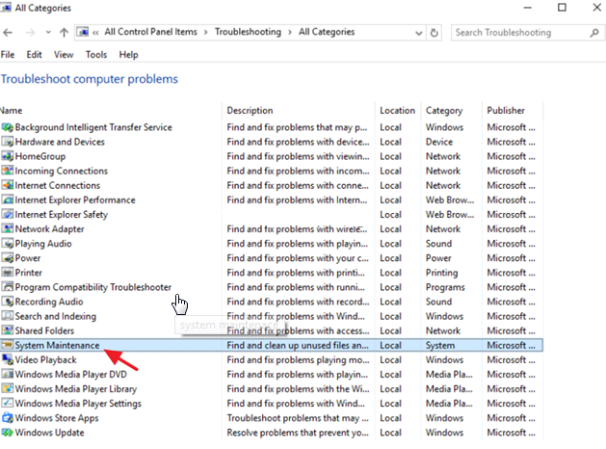Expand the address bar history dropdown
This screenshot has height=449, width=606.
pyautogui.click(x=418, y=33)
